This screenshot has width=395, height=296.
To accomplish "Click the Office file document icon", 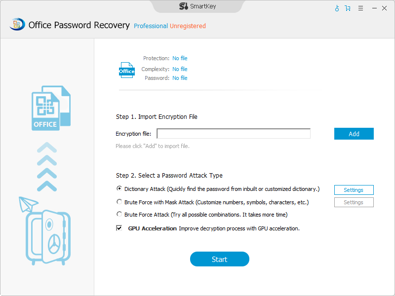I will coord(126,69).
